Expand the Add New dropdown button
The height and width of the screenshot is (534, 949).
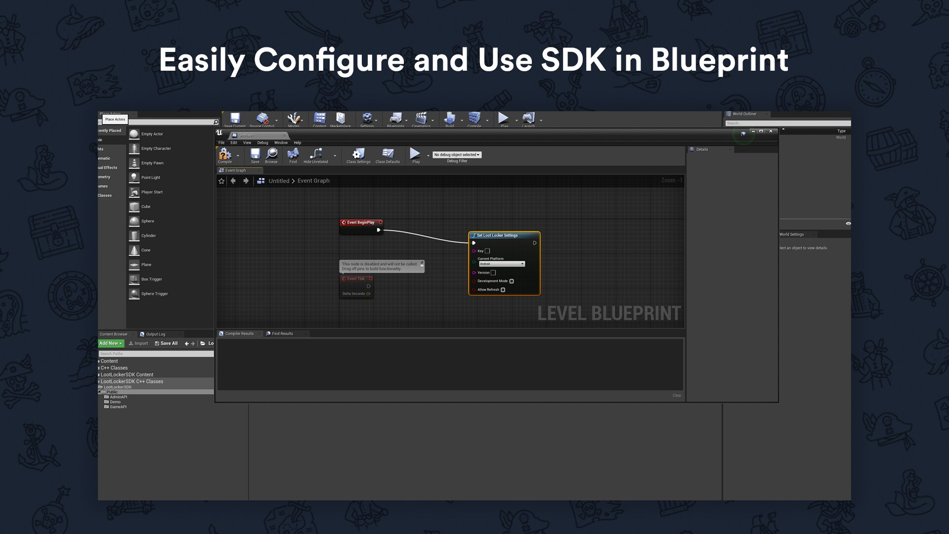pyautogui.click(x=111, y=343)
